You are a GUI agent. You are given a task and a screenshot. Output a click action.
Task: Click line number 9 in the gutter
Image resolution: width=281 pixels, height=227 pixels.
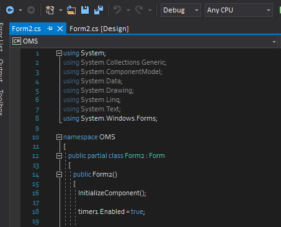(37, 129)
